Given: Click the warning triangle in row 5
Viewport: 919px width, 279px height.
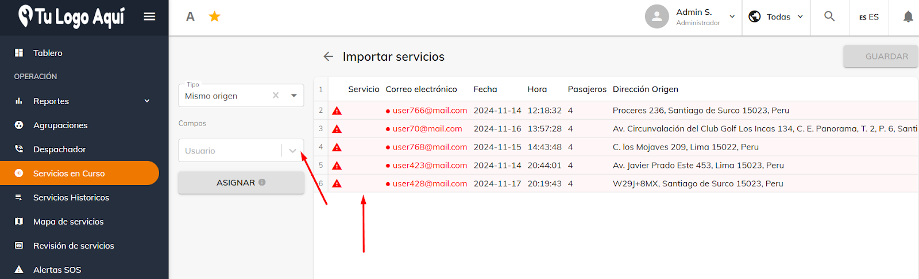Looking at the screenshot, I should (337, 166).
